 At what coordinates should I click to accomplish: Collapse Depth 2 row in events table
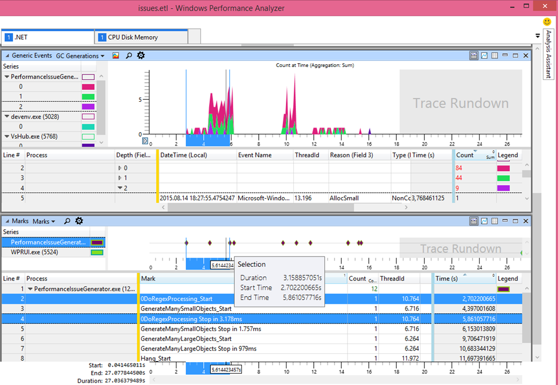(120, 188)
